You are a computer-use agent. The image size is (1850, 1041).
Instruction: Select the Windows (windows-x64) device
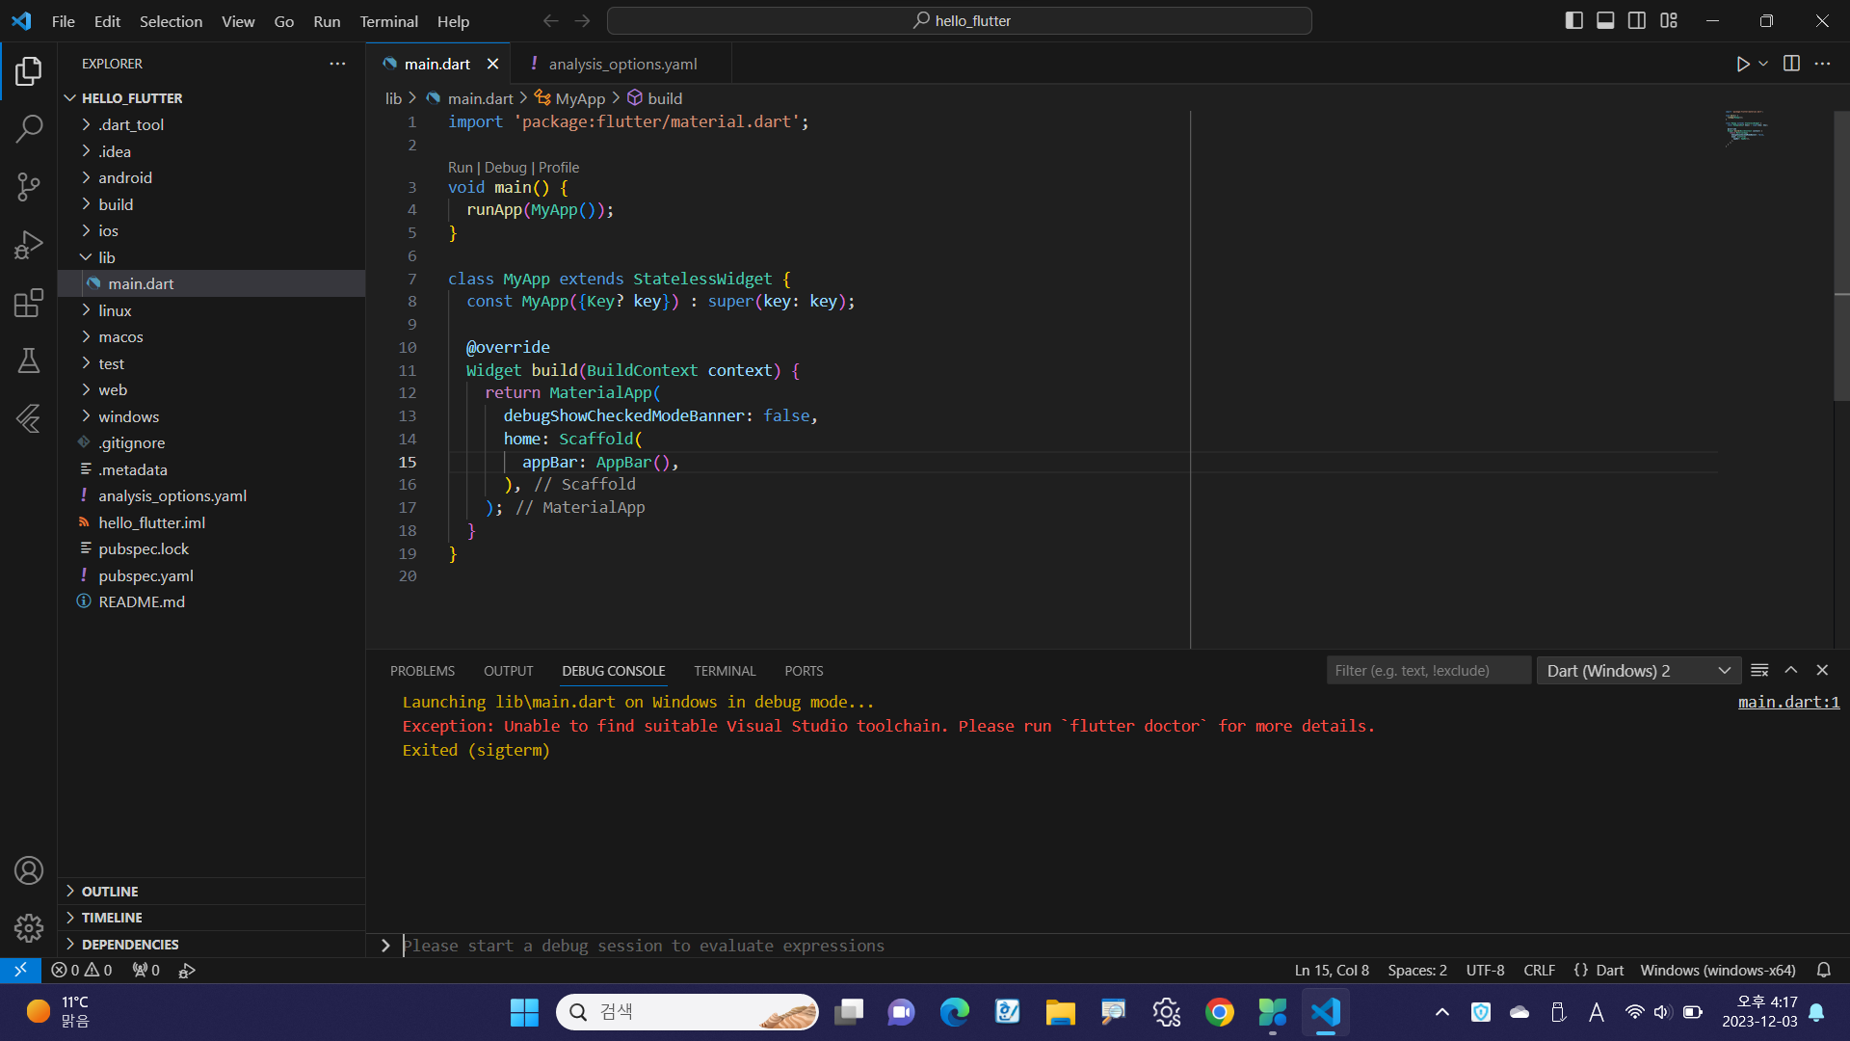coord(1718,971)
